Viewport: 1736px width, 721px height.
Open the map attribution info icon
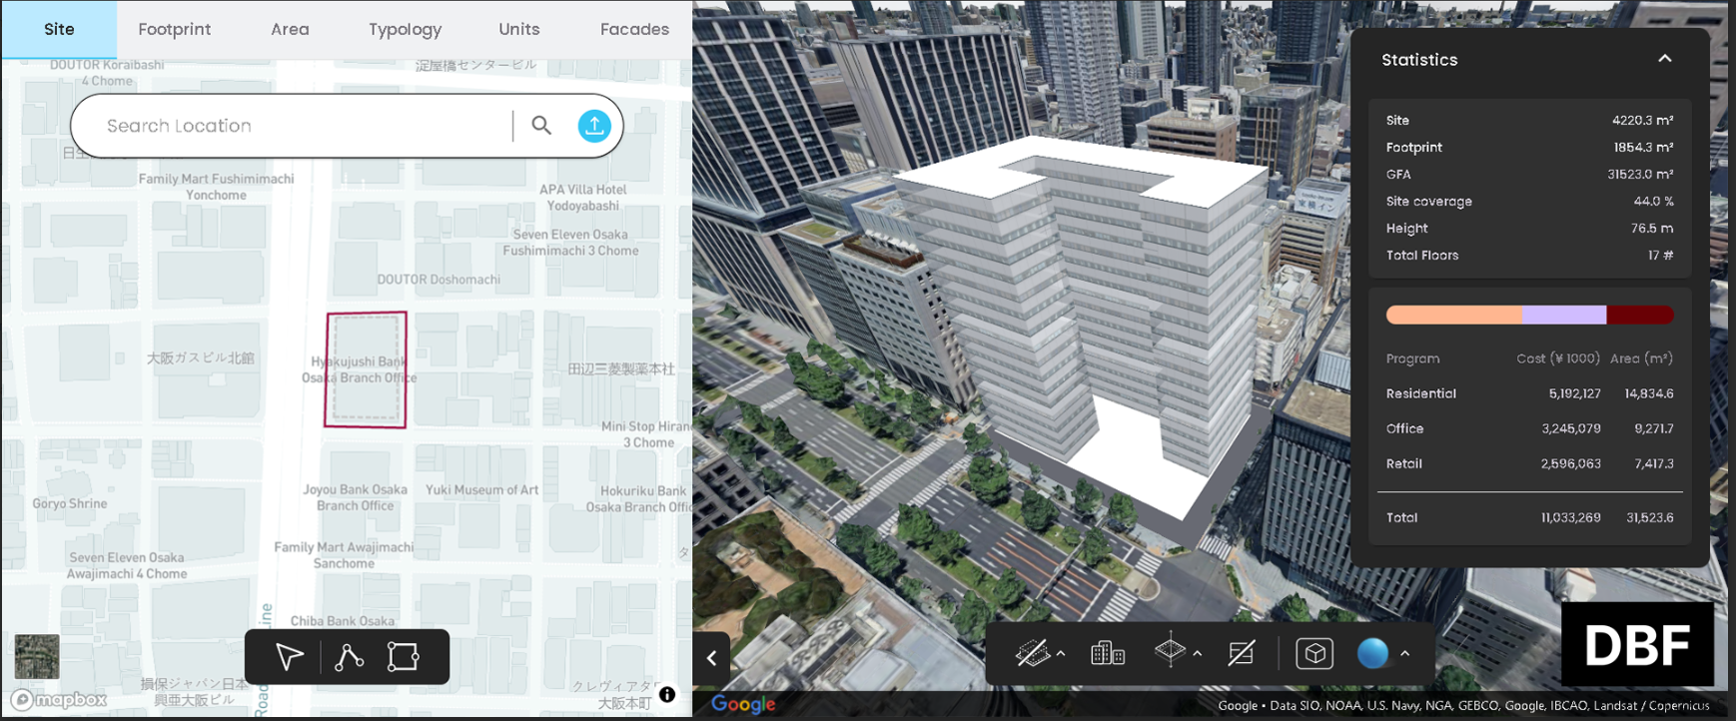coord(667,694)
